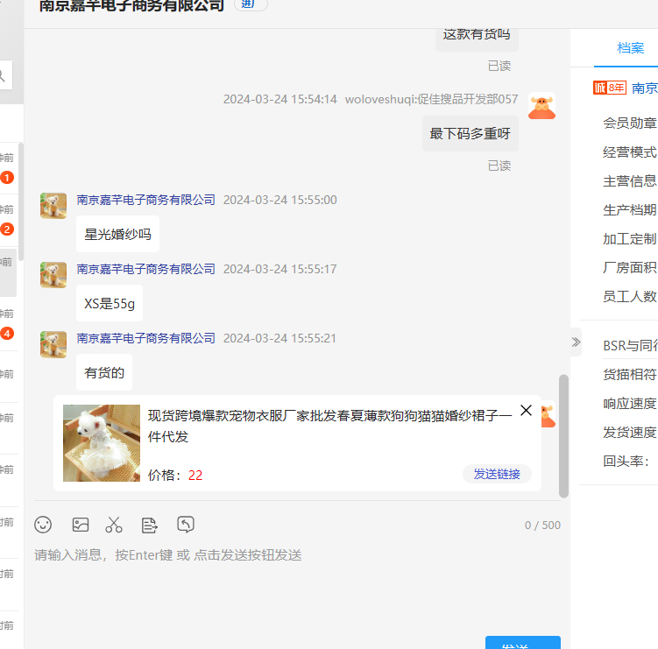Screen dimensions: 658x649
Task: Click teddy avatar beside 星光婚纱吗 message
Action: click(53, 206)
